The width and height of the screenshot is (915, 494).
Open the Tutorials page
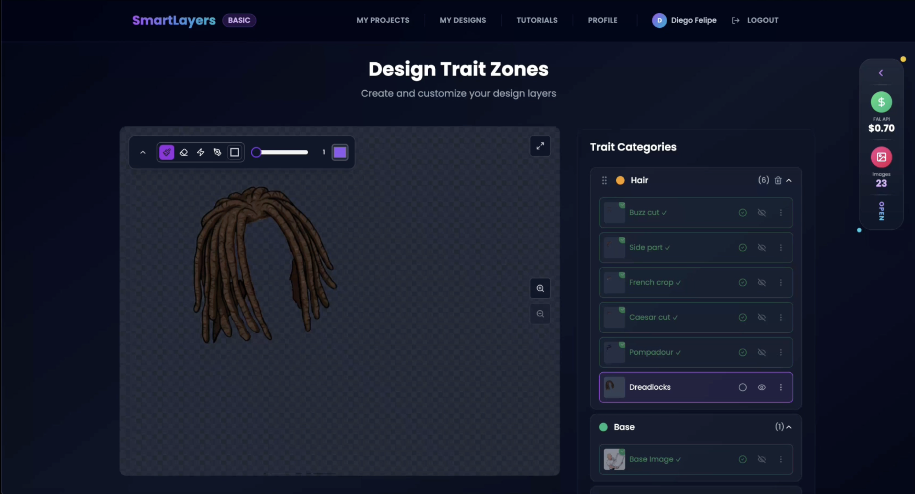tap(537, 20)
